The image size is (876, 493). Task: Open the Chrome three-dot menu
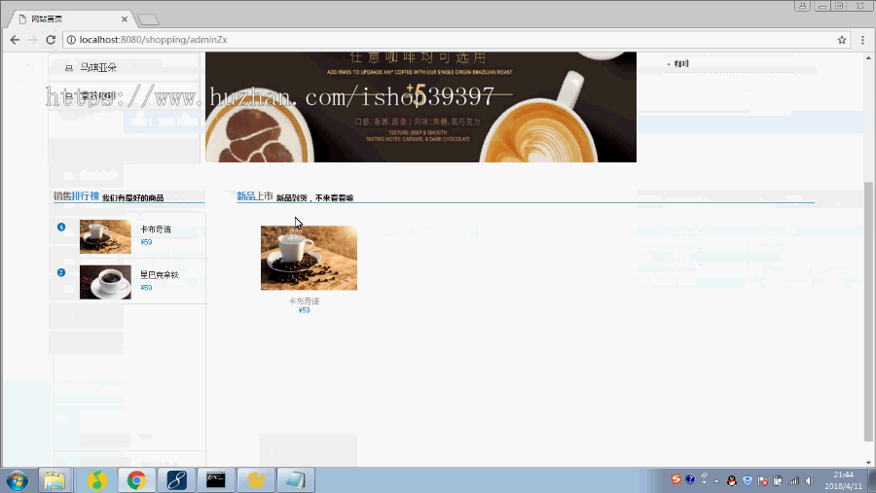pyautogui.click(x=862, y=40)
